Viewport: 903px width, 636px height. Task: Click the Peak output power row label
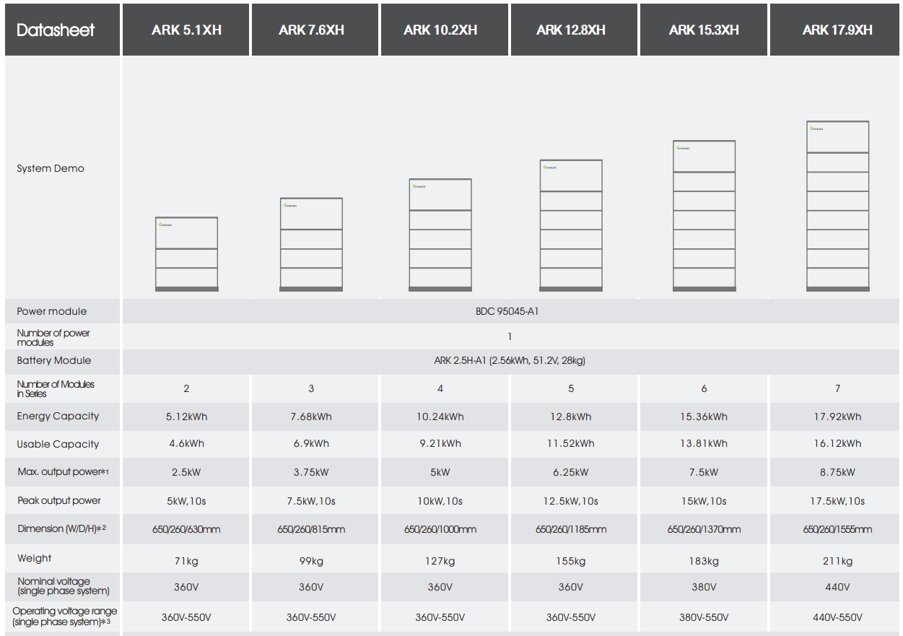[59, 500]
